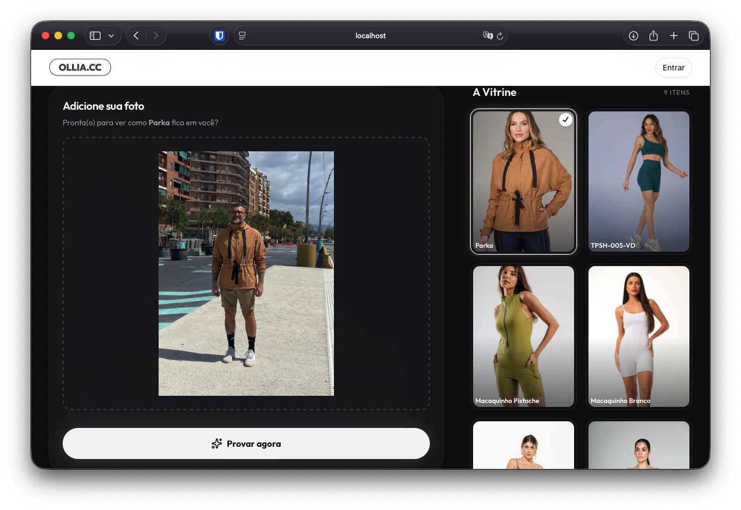The height and width of the screenshot is (510, 741).
Task: Toggle the Safari sidebar
Action: pos(95,35)
